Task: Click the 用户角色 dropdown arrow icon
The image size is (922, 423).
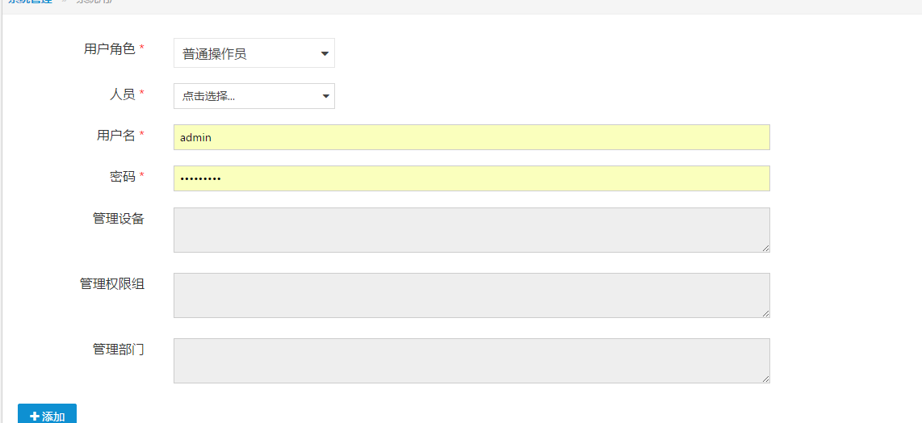Action: click(x=325, y=54)
